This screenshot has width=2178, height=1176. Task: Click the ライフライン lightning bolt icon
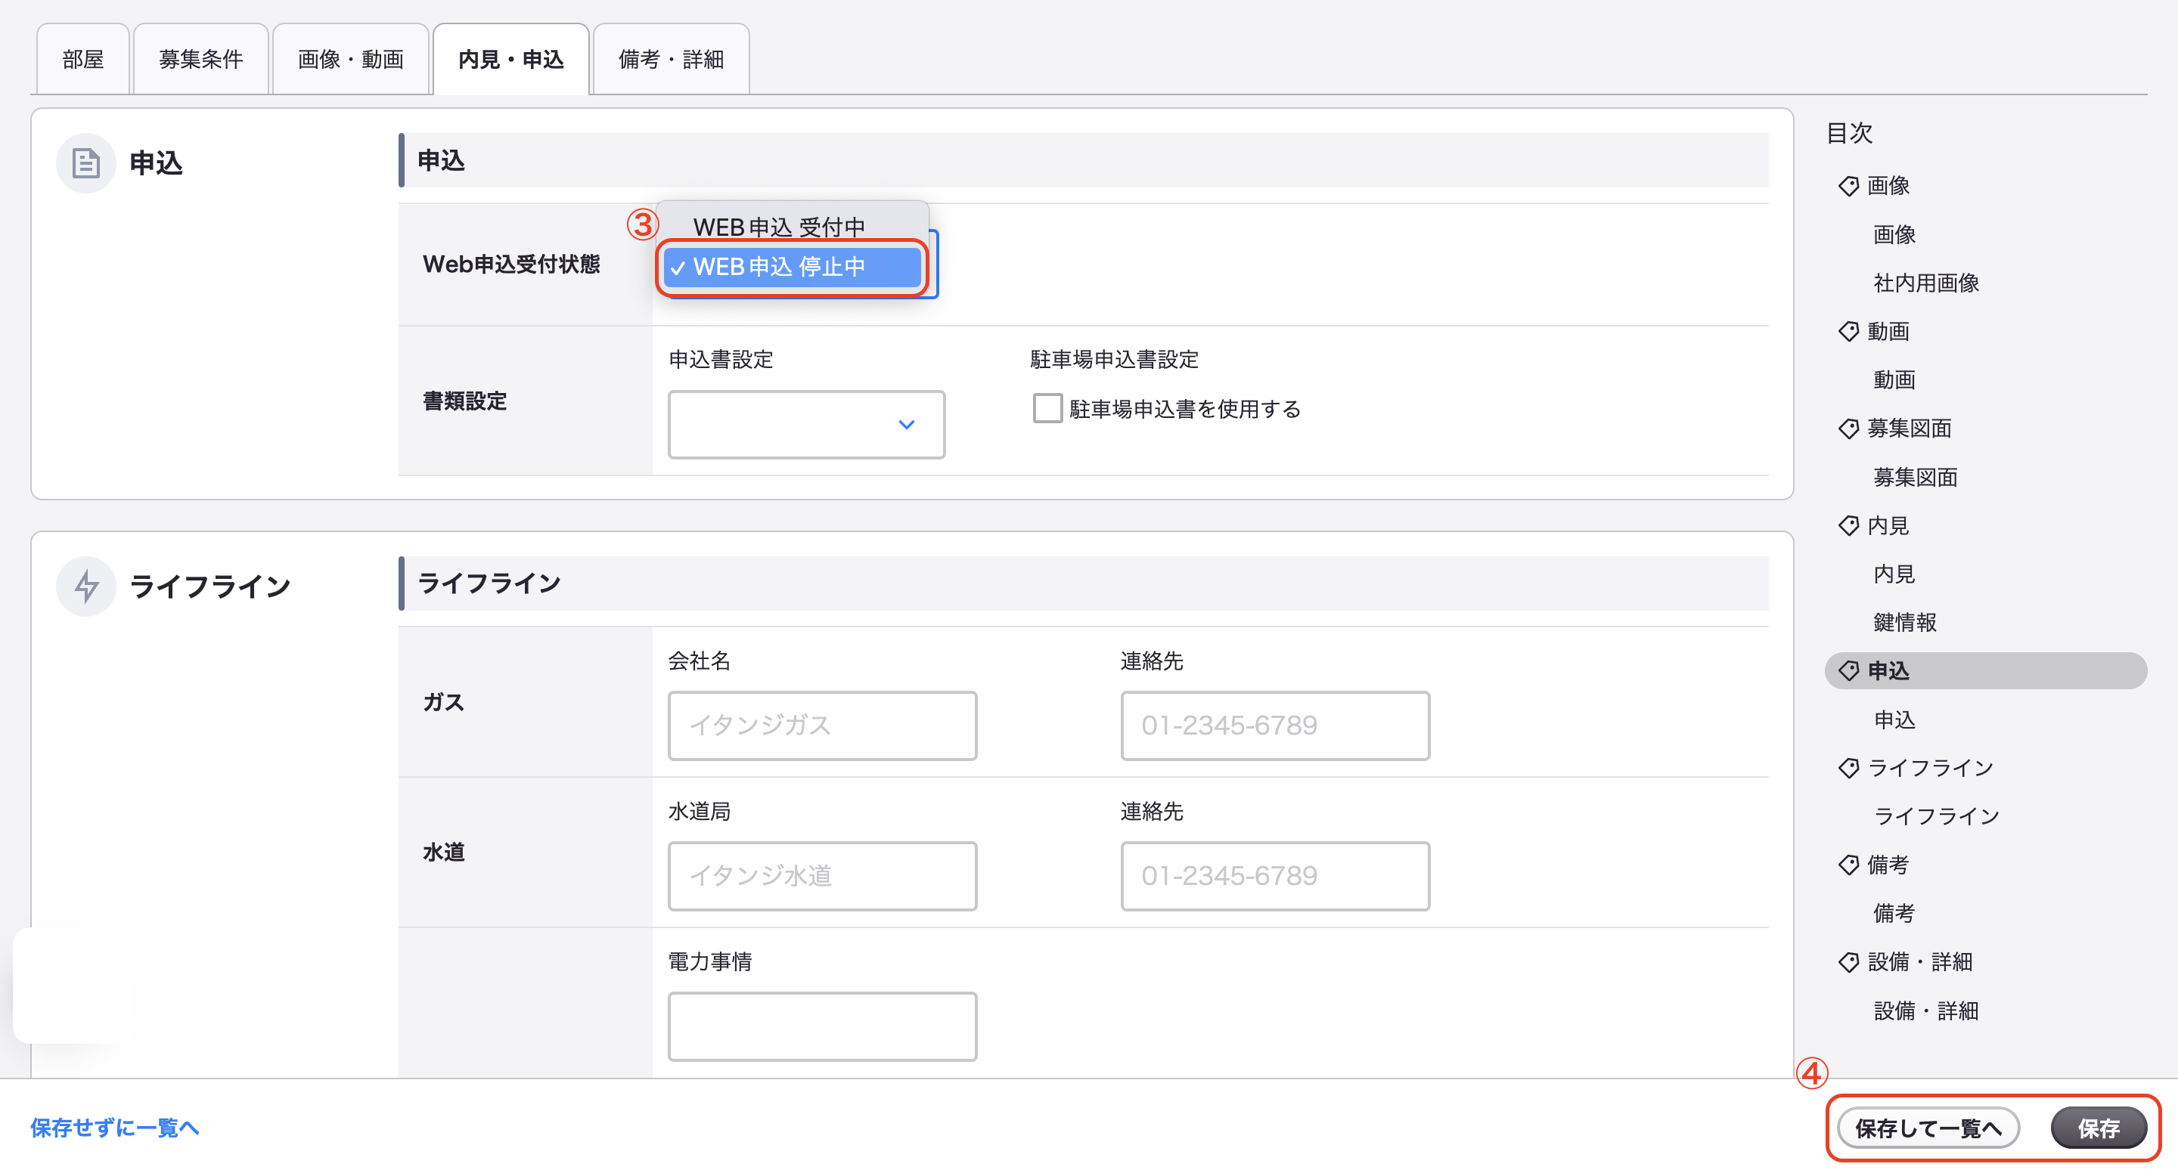86,586
